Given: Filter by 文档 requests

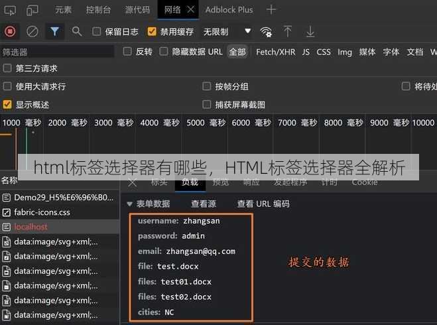Looking at the screenshot, I should [415, 52].
